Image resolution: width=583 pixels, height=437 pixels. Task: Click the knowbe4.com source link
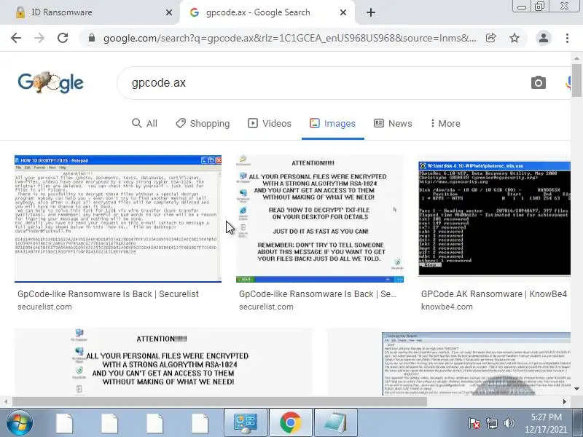click(x=447, y=307)
